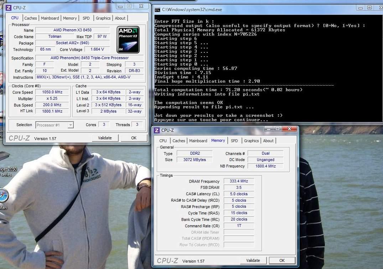Click memory Size value '3072 MBytes'
This screenshot has width=383, height=269.
click(195, 160)
